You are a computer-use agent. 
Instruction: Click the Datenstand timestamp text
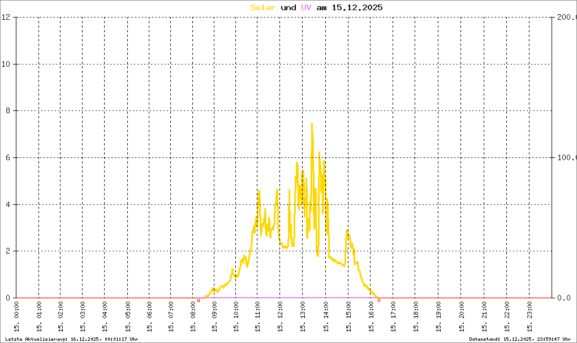pyautogui.click(x=520, y=339)
